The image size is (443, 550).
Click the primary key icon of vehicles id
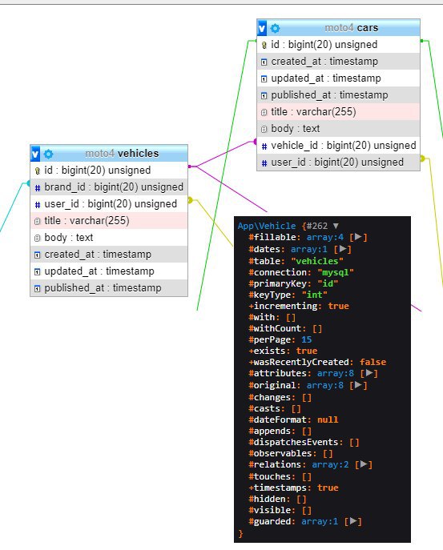(37, 171)
